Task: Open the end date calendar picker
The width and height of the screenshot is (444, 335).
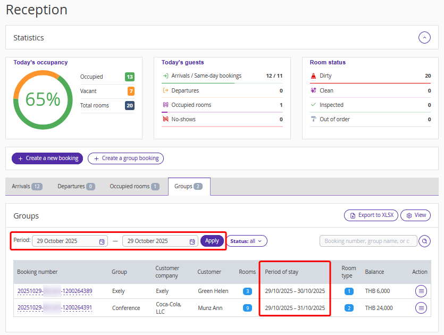Action: pos(191,241)
